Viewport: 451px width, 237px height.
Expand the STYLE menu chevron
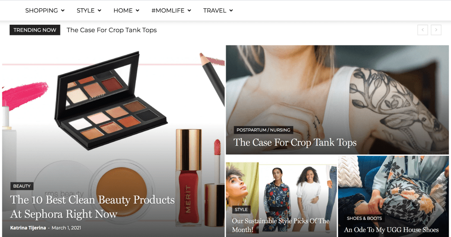tap(100, 11)
